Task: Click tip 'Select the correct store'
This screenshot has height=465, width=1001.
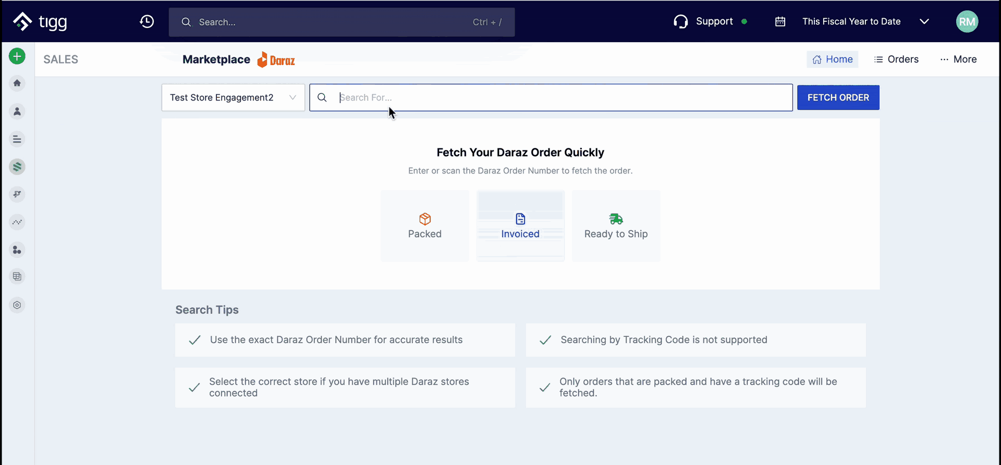Action: click(345, 387)
